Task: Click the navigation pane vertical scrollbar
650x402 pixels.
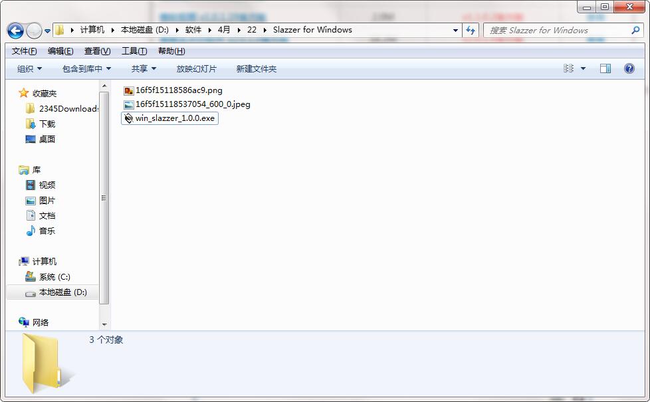Action: pyautogui.click(x=104, y=197)
